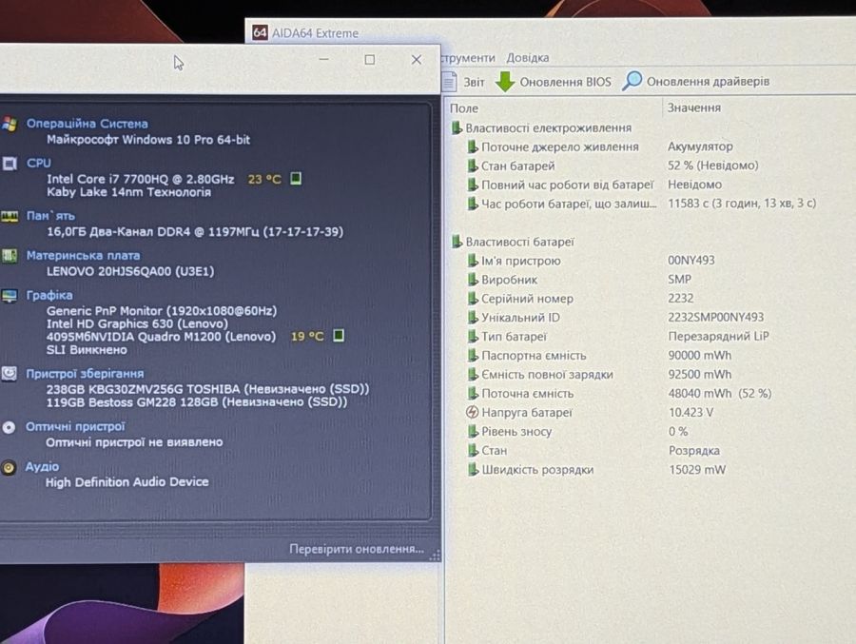Click the resize grip of the front window
856x644 pixels.
pos(435,556)
